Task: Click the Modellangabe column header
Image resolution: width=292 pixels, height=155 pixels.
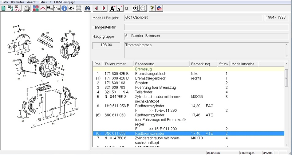Action: point(244,64)
